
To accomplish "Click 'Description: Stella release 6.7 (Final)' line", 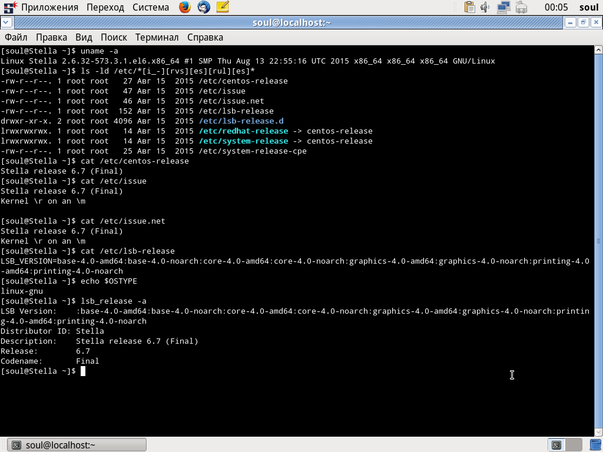I will (x=99, y=341).
